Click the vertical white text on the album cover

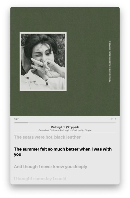click(x=110, y=61)
